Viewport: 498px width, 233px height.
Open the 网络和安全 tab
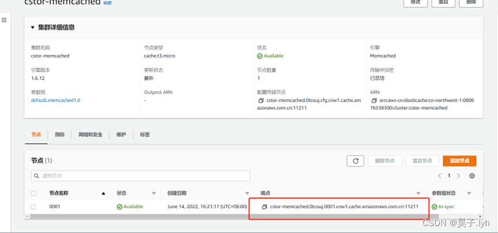tap(90, 135)
